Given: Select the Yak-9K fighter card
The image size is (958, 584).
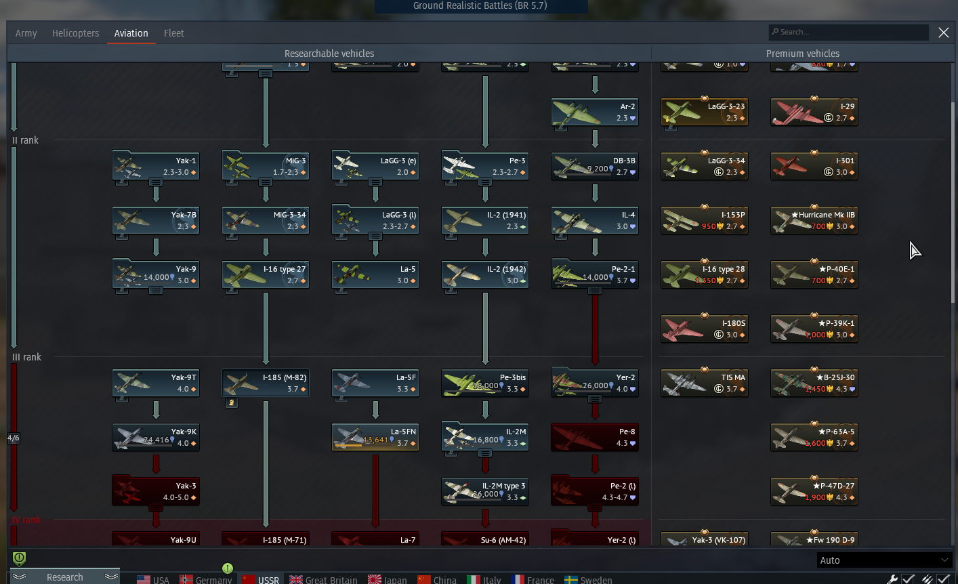Looking at the screenshot, I should pyautogui.click(x=156, y=437).
